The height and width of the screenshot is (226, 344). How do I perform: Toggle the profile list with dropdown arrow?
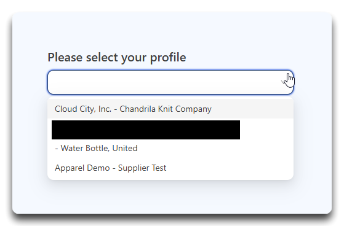tap(284, 82)
